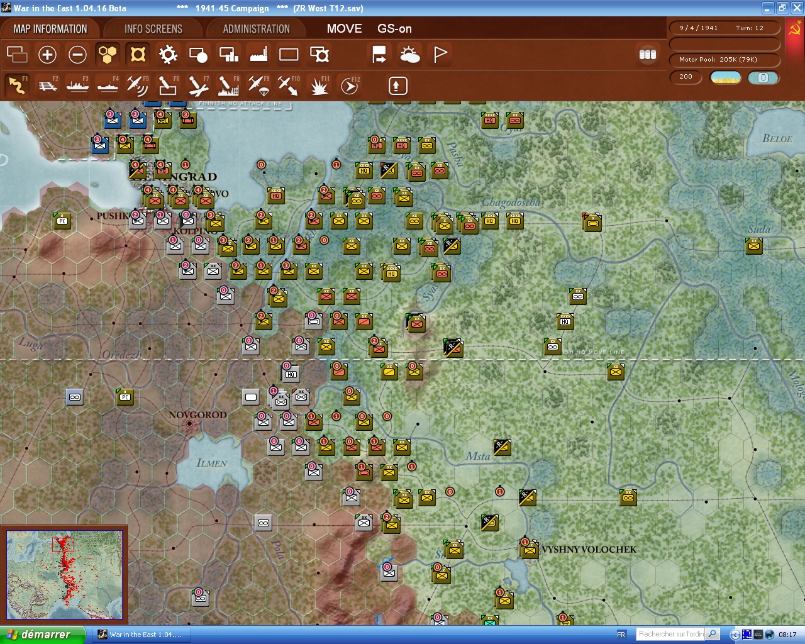Image resolution: width=805 pixels, height=644 pixels.
Task: Click the ground condition wheat-field indicator
Action: [x=726, y=77]
